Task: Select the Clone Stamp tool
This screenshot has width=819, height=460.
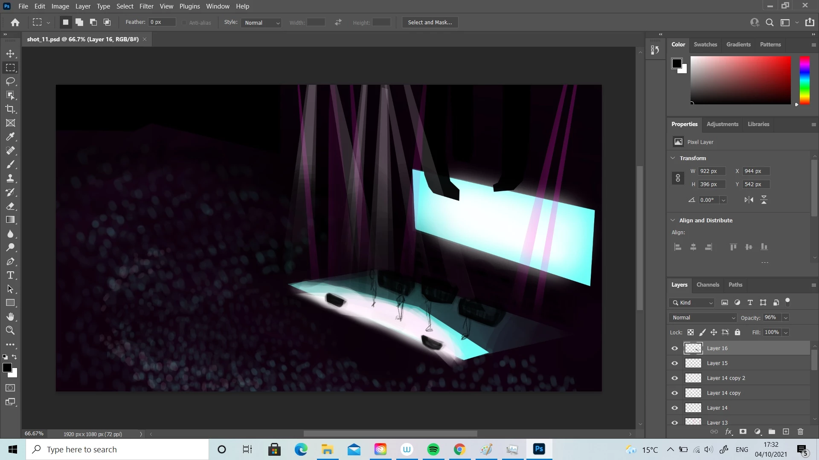Action: (10, 178)
